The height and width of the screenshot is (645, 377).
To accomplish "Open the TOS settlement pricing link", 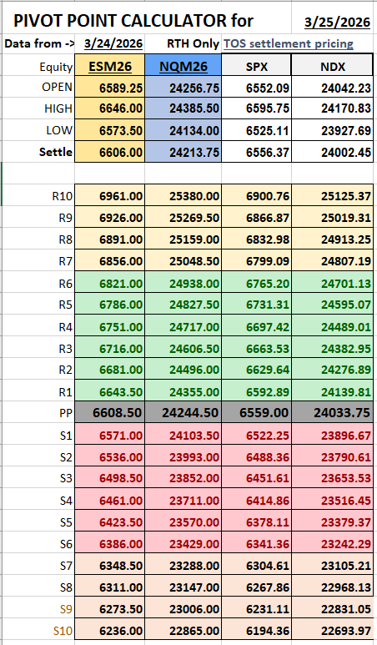I will point(289,43).
